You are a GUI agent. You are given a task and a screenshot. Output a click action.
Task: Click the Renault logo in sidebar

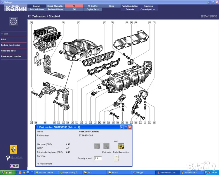[13, 149]
